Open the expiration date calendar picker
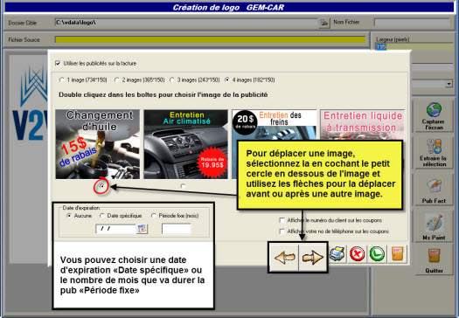This screenshot has width=459, height=318. (x=142, y=229)
